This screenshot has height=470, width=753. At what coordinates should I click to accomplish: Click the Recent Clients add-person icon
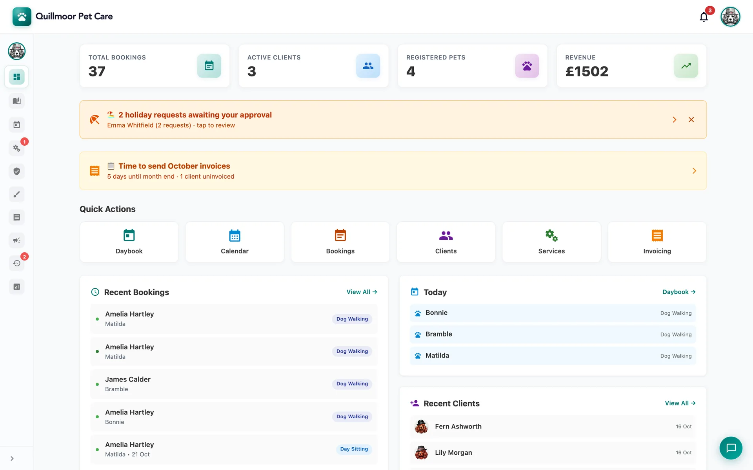pos(415,403)
